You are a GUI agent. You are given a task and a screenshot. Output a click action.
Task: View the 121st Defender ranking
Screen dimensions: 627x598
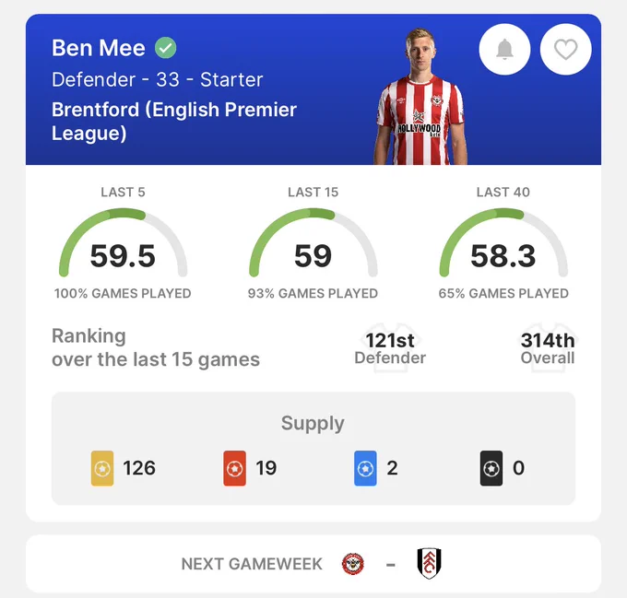[x=390, y=348]
